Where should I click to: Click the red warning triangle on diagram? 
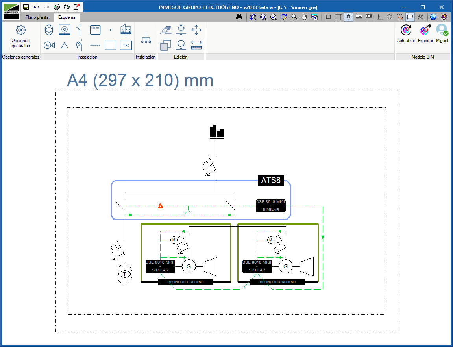[x=161, y=206]
